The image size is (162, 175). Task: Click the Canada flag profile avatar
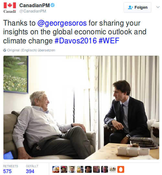[x=10, y=8]
